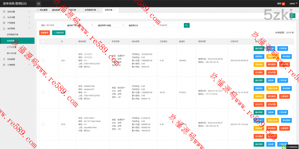The height and width of the screenshot is (149, 299).
Task: Click the green search magnifier button
Action: tap(187, 25)
